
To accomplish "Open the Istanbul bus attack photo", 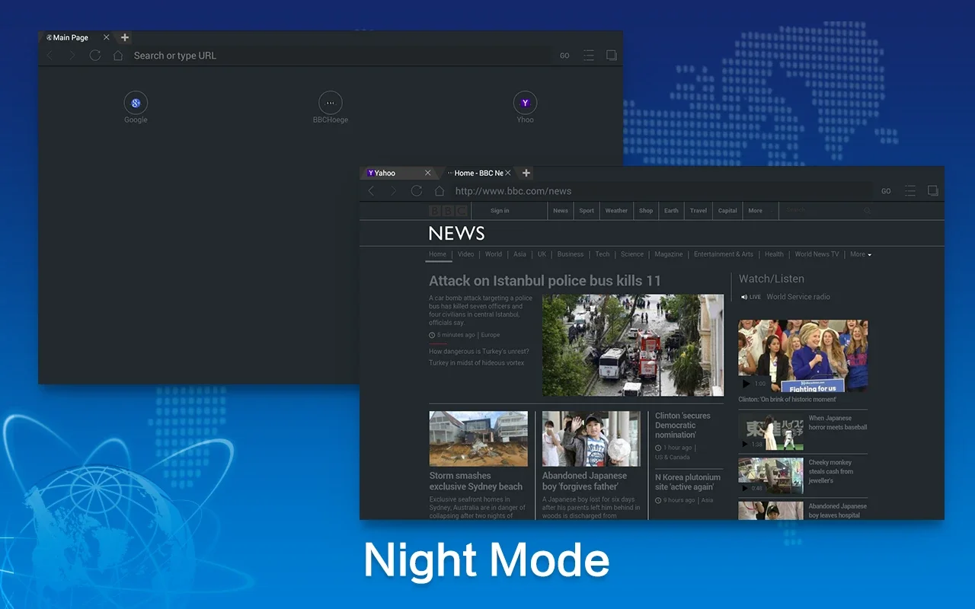I will coord(633,346).
